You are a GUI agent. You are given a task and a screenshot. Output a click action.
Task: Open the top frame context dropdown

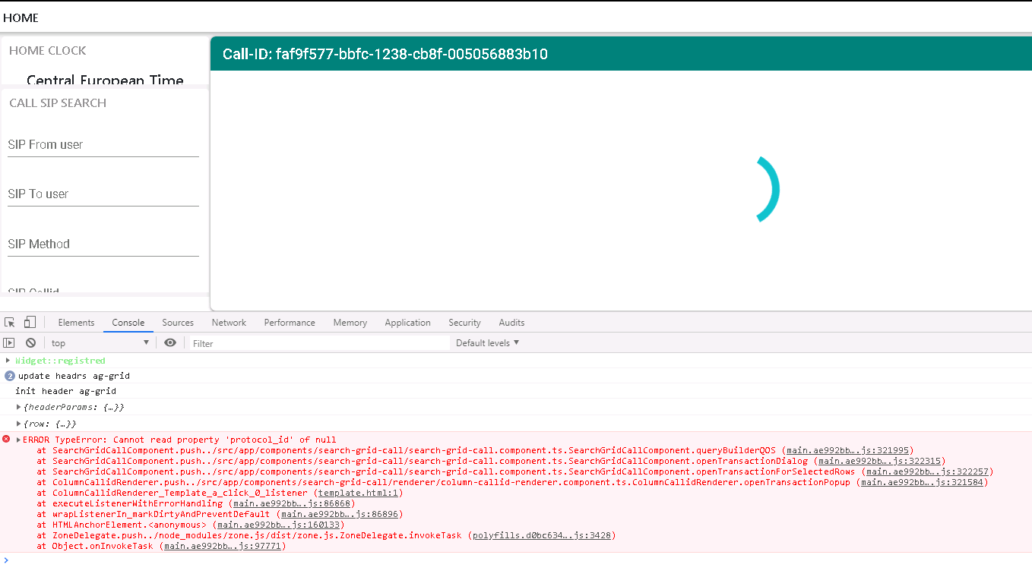99,342
